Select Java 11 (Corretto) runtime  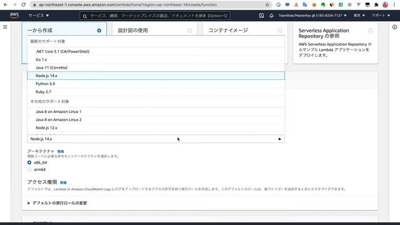tap(156, 67)
